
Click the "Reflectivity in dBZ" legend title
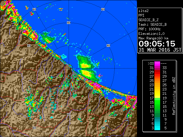point(174,96)
